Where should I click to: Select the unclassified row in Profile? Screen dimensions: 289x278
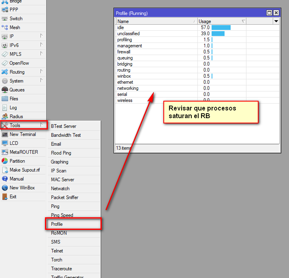pos(128,34)
